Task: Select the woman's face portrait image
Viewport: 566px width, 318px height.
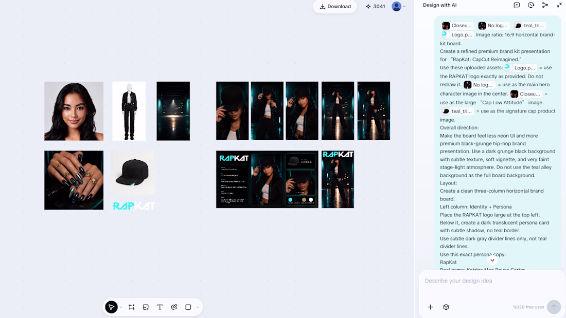Action: 74,111
